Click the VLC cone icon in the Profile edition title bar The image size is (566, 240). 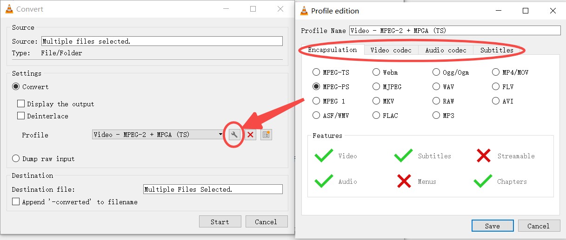click(304, 11)
